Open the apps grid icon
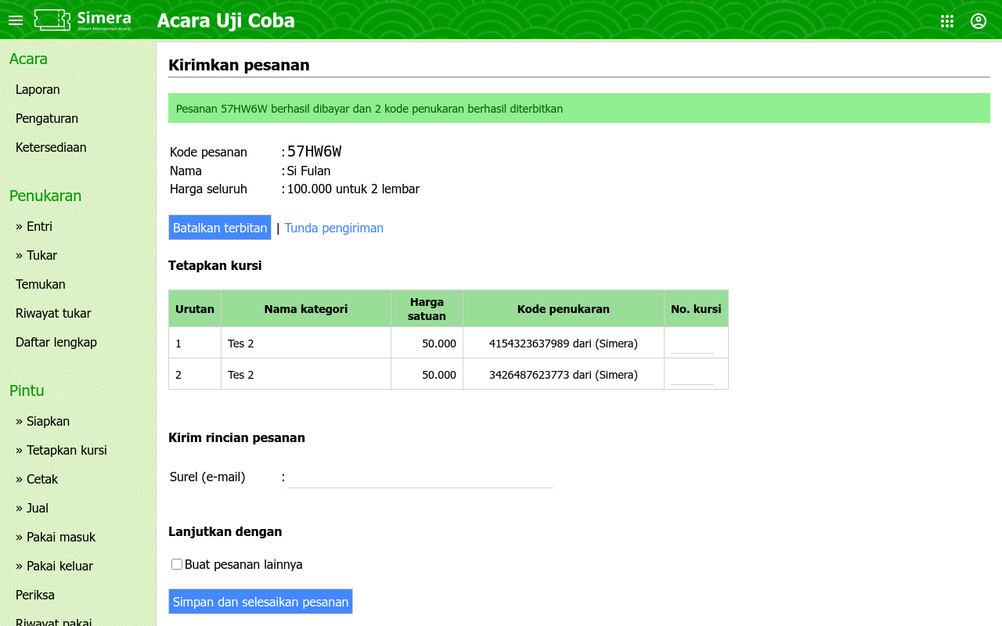1002x626 pixels. 947,21
